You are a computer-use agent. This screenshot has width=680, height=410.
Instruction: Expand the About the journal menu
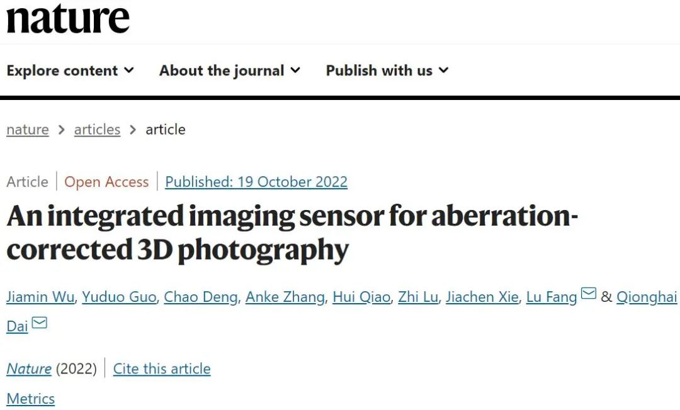point(229,70)
